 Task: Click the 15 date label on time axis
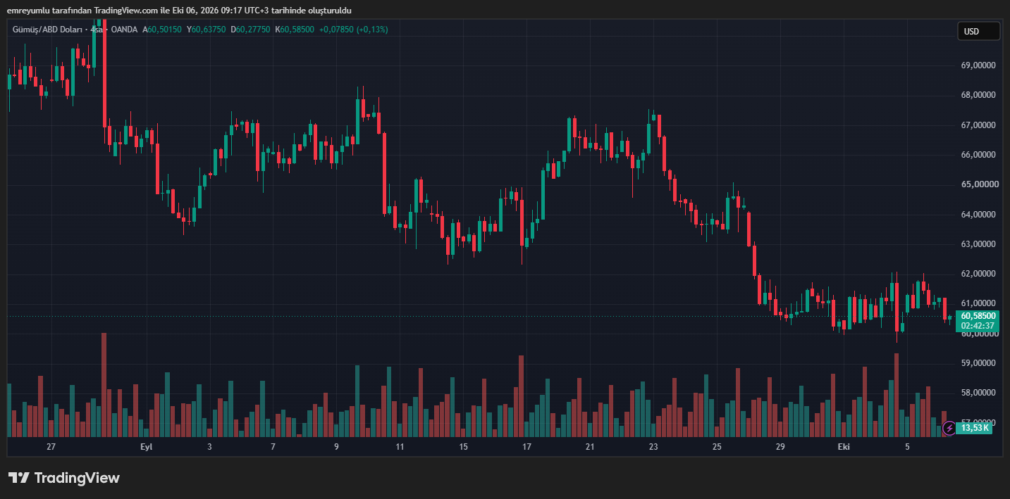point(463,447)
